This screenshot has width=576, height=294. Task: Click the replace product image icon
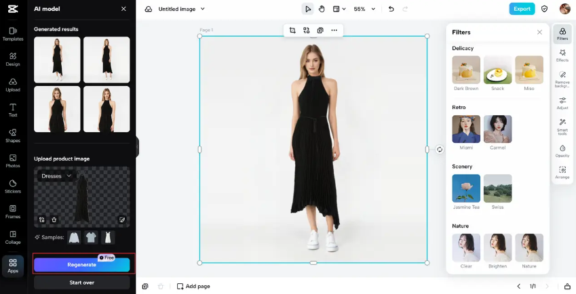(42, 219)
